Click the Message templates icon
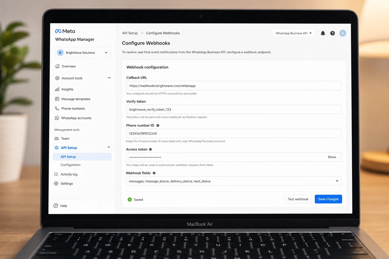The width and height of the screenshot is (389, 259). (x=57, y=99)
